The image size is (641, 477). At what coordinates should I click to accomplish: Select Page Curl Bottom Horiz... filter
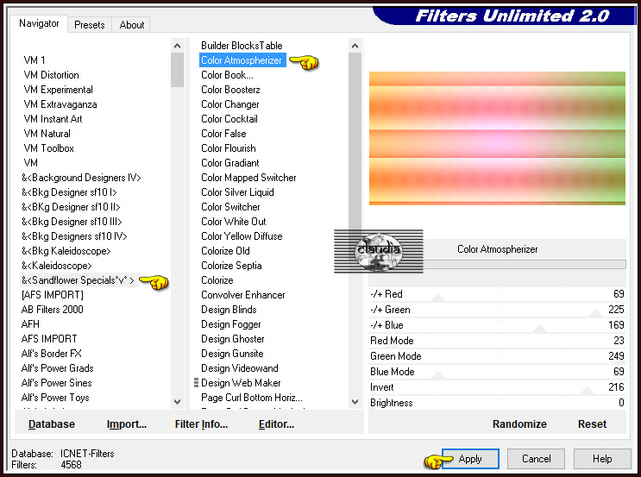[252, 398]
